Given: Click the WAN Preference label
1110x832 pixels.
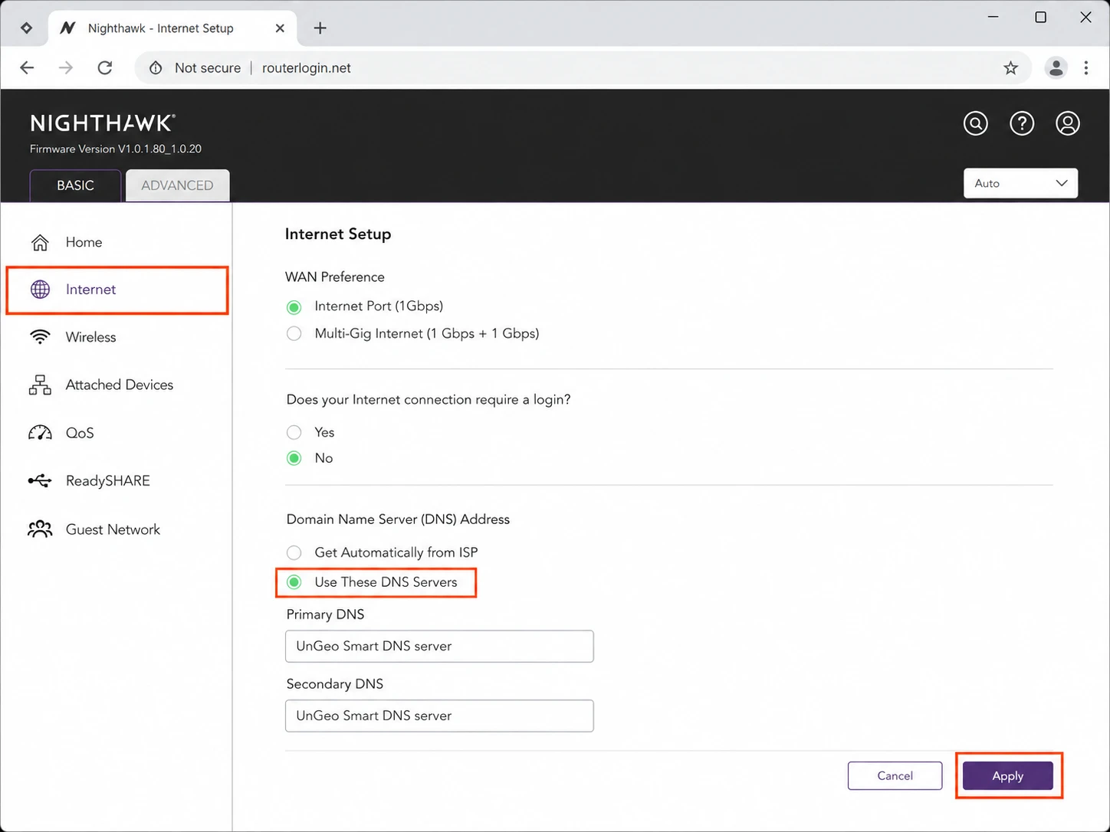Looking at the screenshot, I should point(335,277).
